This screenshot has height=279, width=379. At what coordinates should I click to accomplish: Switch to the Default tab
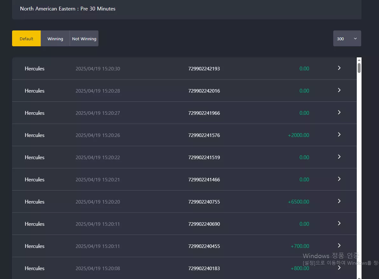[x=26, y=38]
